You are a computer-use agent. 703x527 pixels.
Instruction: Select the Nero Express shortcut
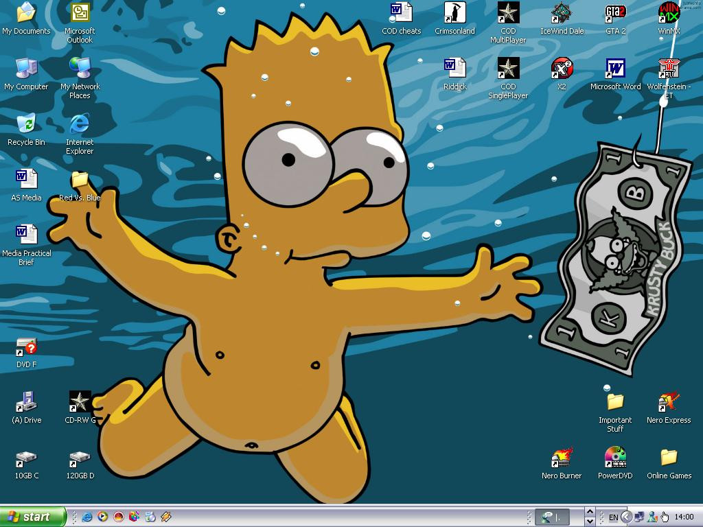669,408
